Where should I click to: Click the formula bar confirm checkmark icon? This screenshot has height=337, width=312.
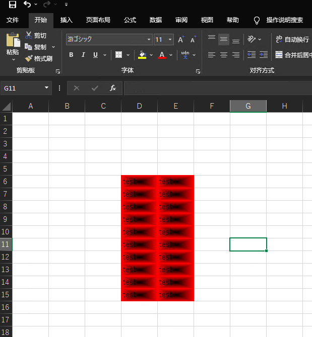tap(95, 88)
